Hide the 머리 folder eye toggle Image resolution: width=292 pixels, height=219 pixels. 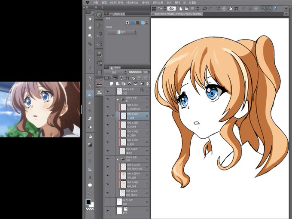pos(107,158)
